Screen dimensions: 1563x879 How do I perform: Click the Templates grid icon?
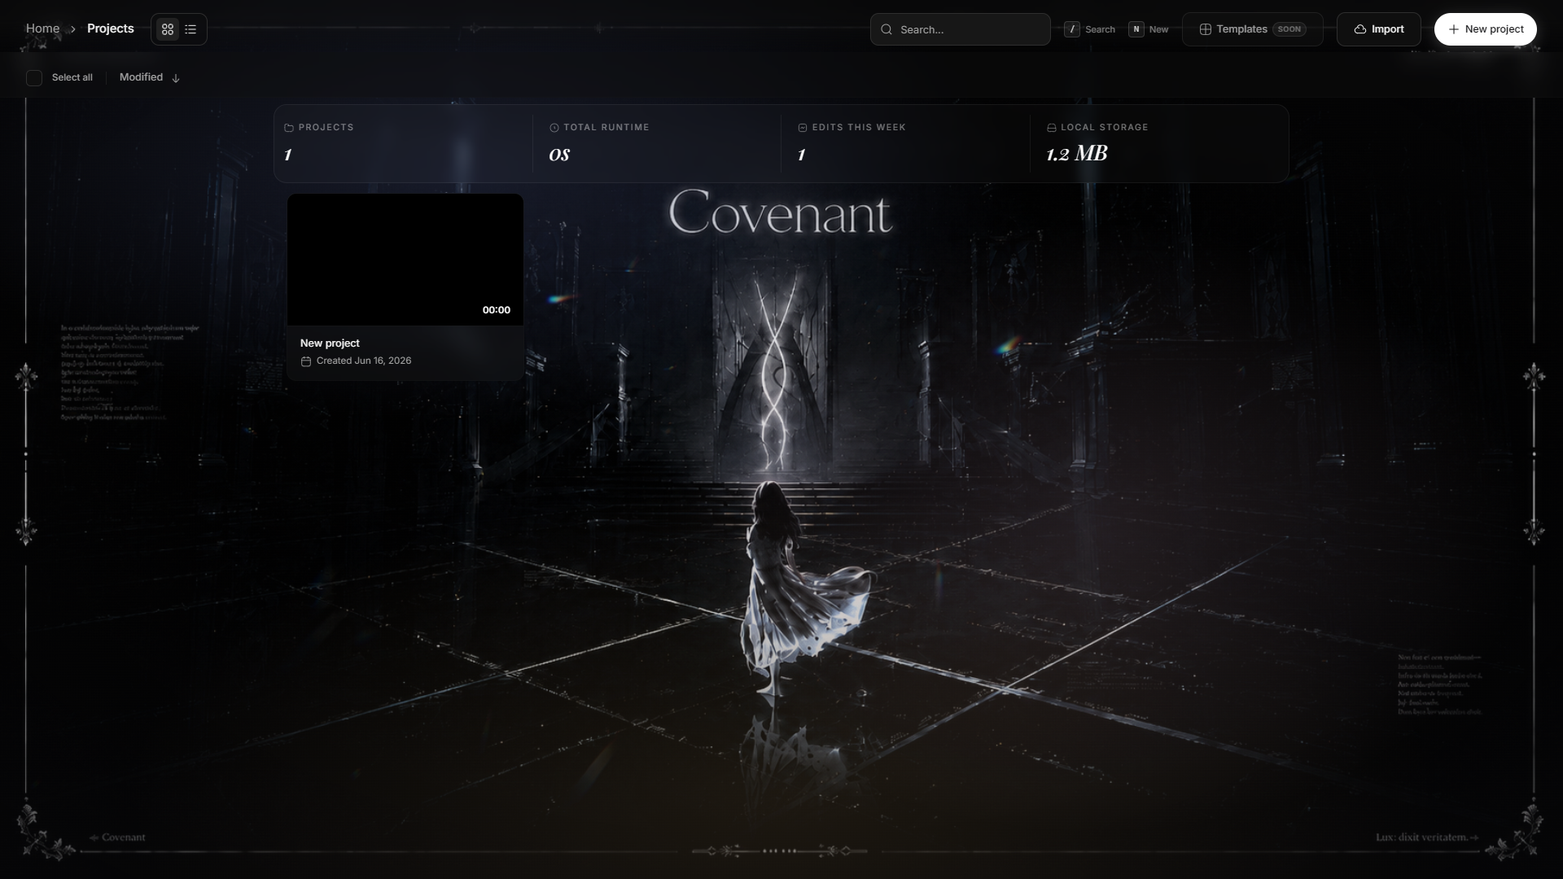click(1205, 29)
